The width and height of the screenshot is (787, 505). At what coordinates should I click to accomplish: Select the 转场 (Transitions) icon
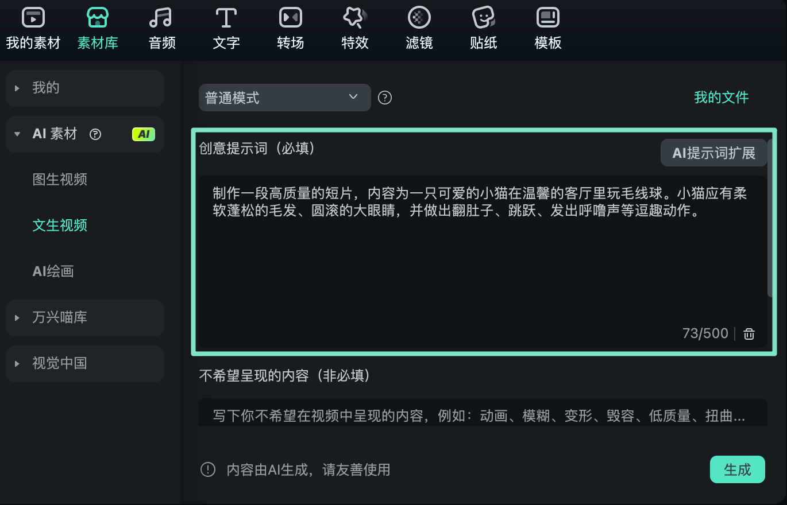coord(290,27)
